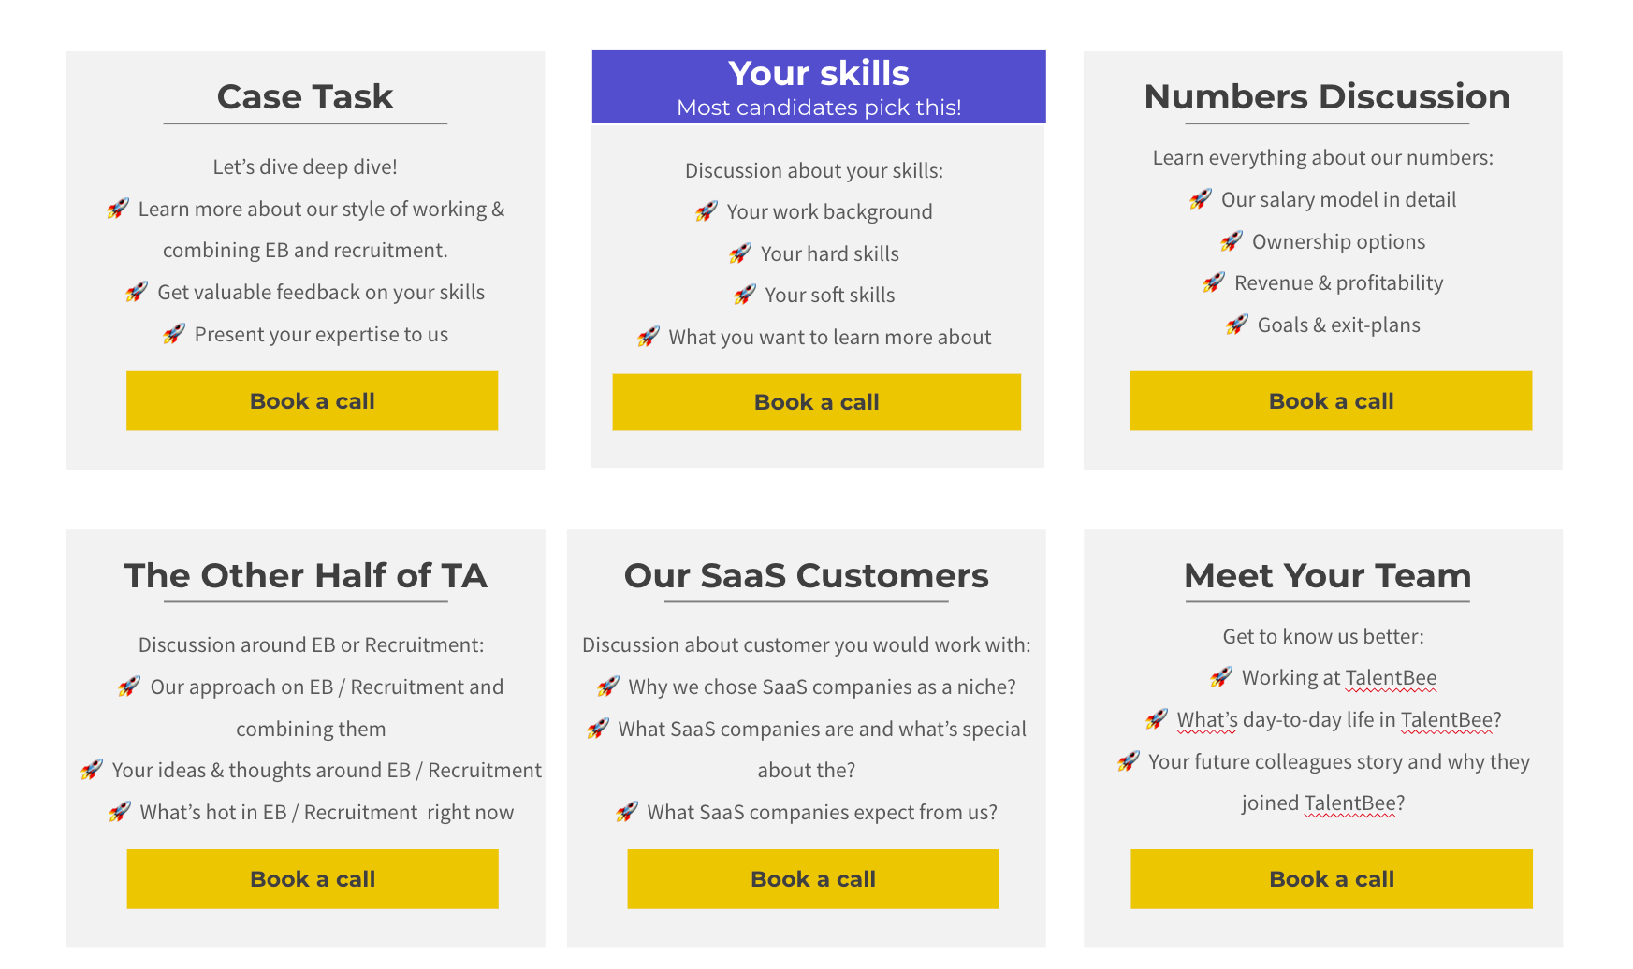Click the rocket beside "Your soft skills"
The image size is (1633, 969).
[x=745, y=295]
